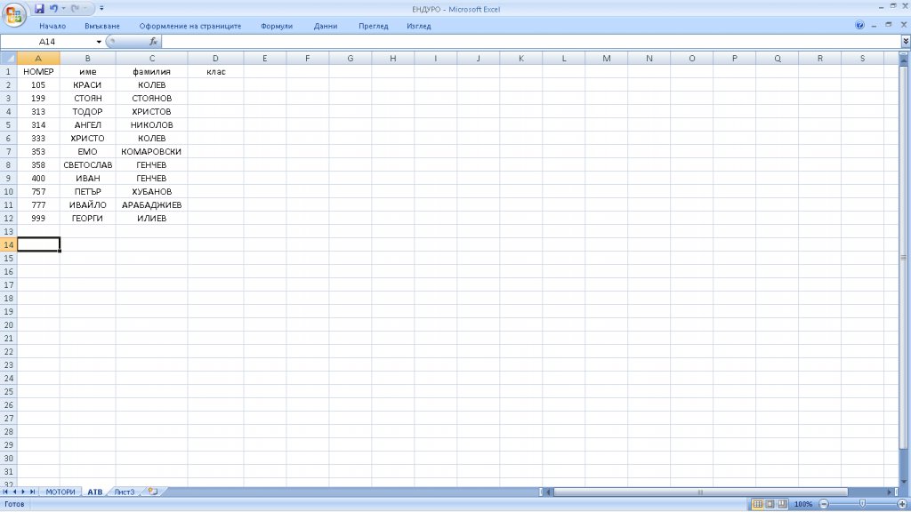The height and width of the screenshot is (512, 911).
Task: Expand the Name Box dropdown arrow
Action: 99,42
